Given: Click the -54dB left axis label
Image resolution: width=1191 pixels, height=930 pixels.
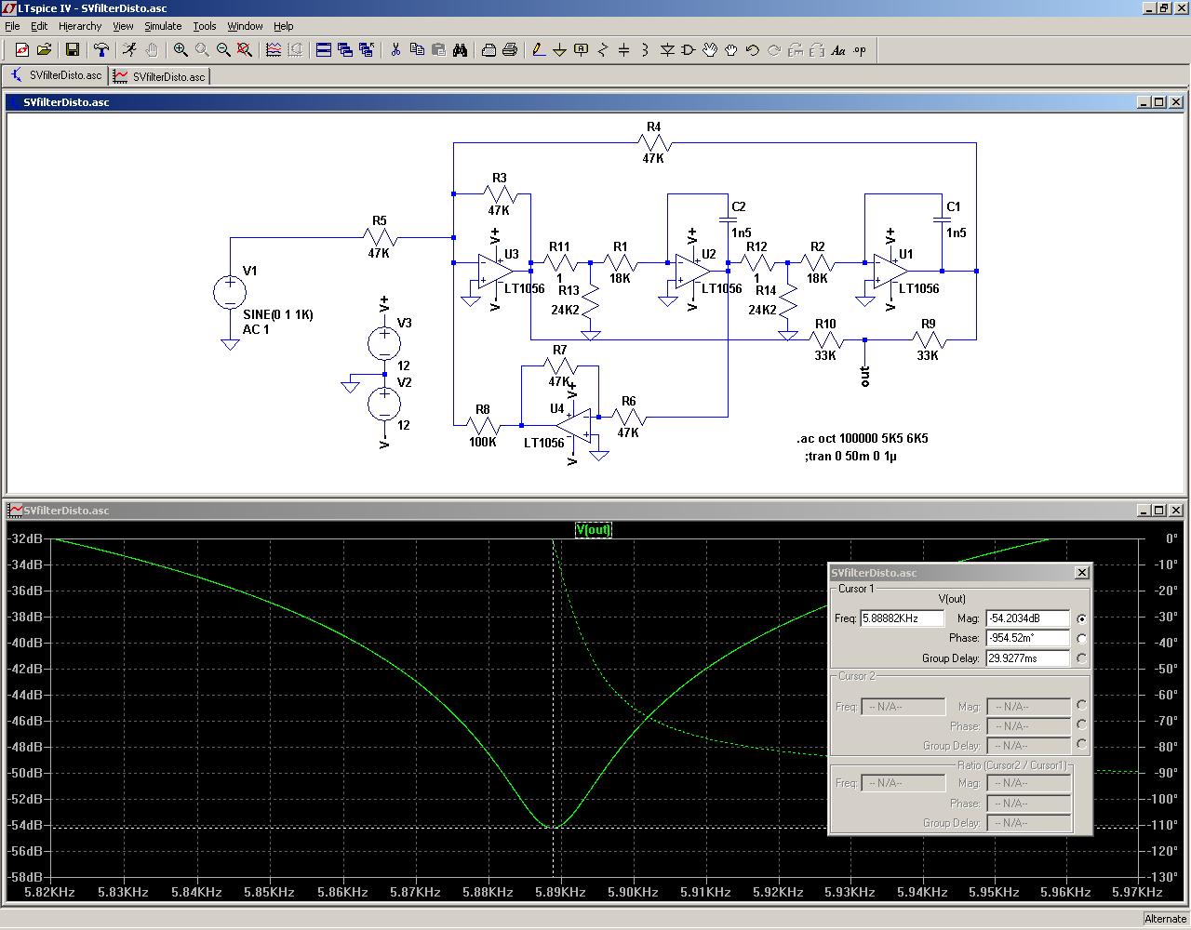Looking at the screenshot, I should (x=26, y=825).
